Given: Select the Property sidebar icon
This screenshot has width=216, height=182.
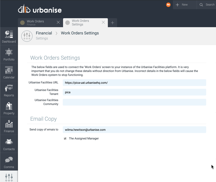Looking at the screenshot, I should (9, 108).
